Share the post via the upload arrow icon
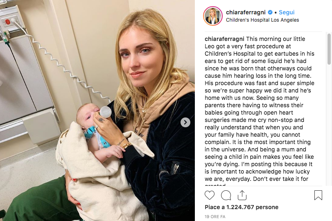 pos(242,195)
